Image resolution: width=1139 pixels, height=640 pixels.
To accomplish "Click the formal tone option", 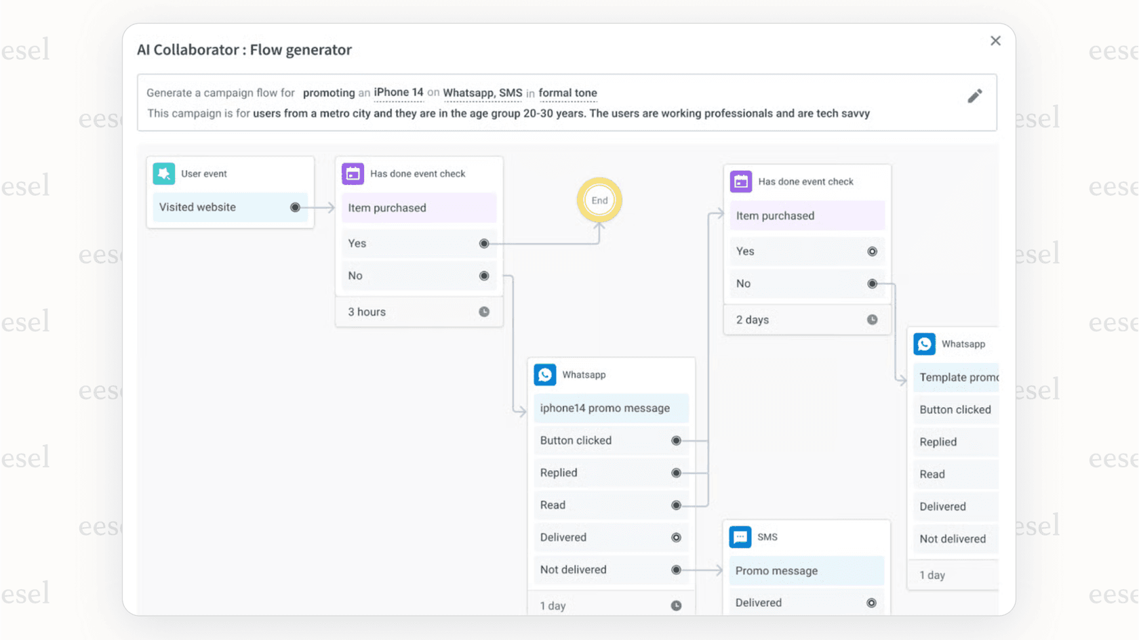I will click(568, 93).
